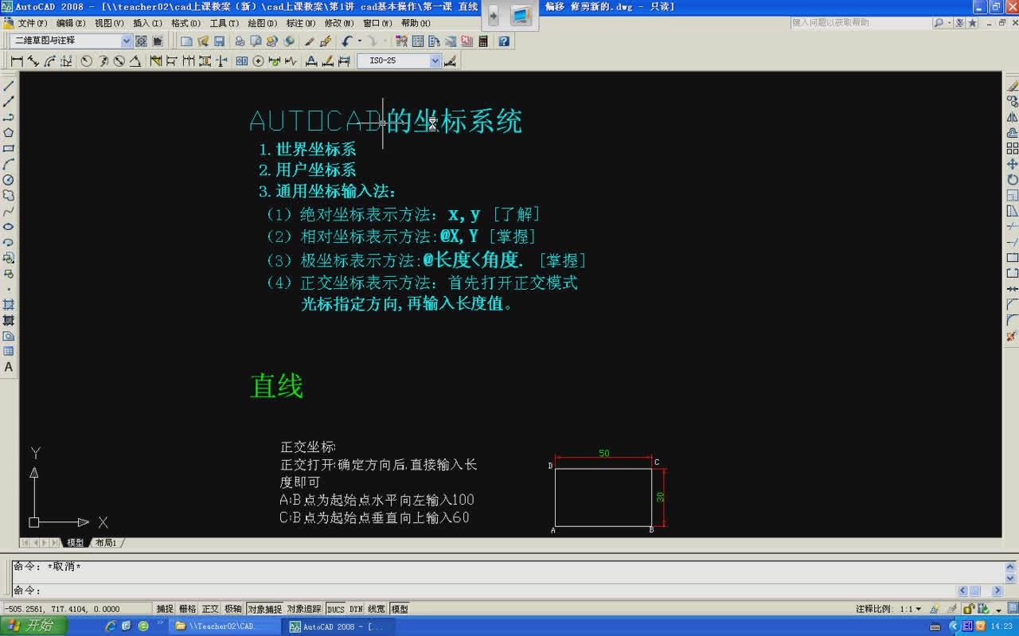The width and height of the screenshot is (1019, 636).
Task: Toggle 对象追踪 object tracking in status bar
Action: pyautogui.click(x=304, y=609)
